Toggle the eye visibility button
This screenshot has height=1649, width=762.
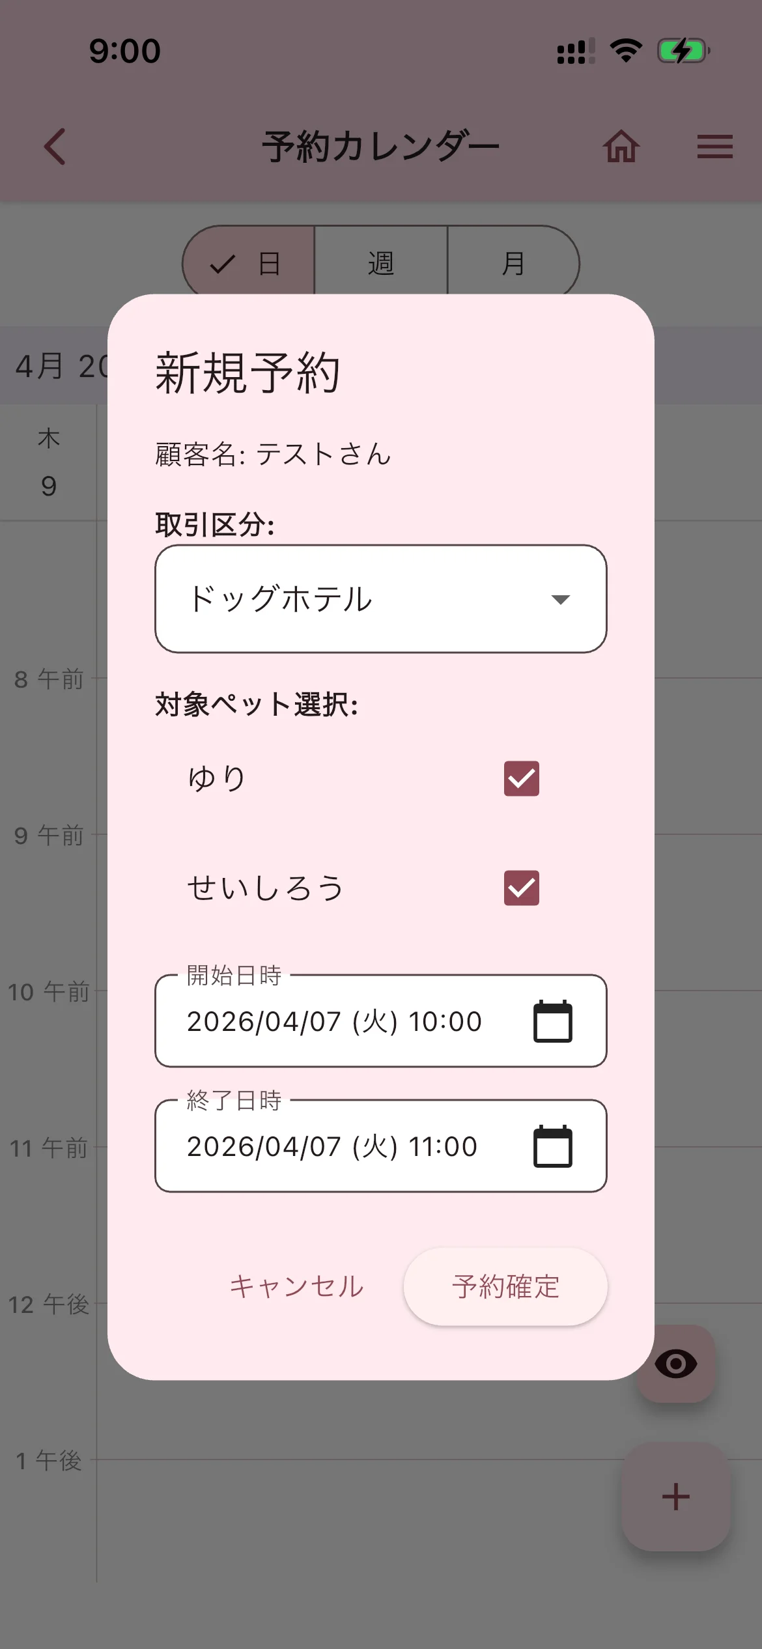675,1364
